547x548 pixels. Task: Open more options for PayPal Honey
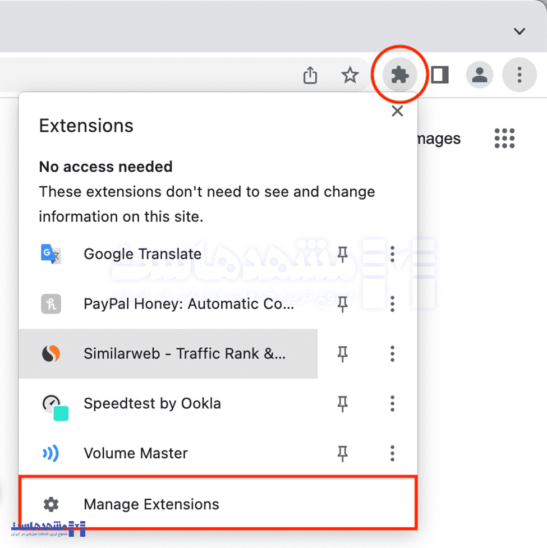(x=392, y=304)
